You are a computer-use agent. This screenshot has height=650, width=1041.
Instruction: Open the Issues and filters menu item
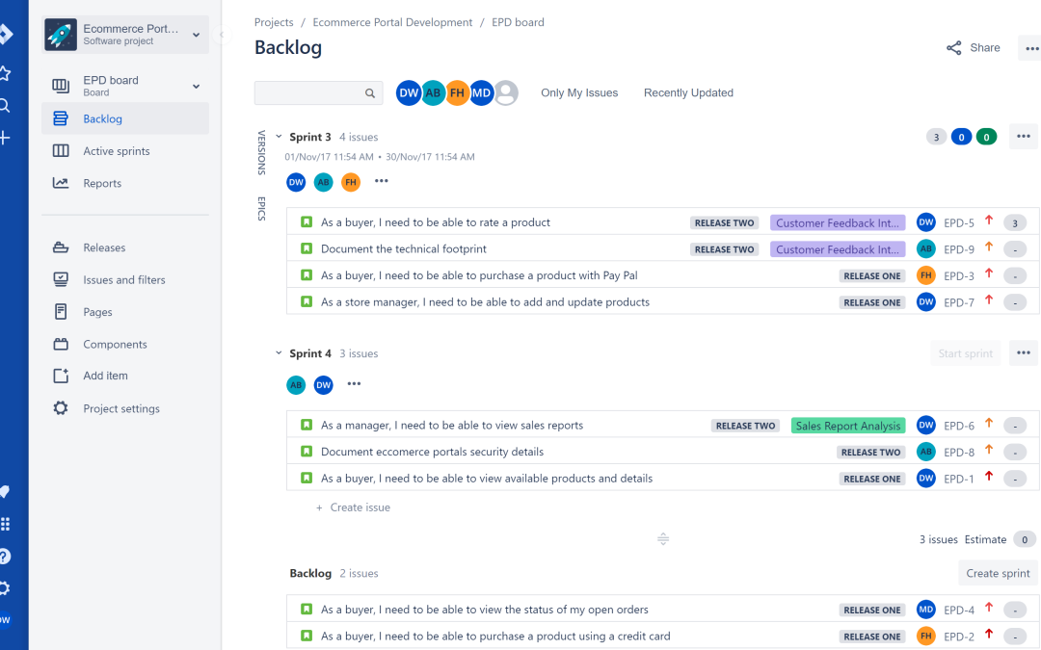(x=124, y=280)
